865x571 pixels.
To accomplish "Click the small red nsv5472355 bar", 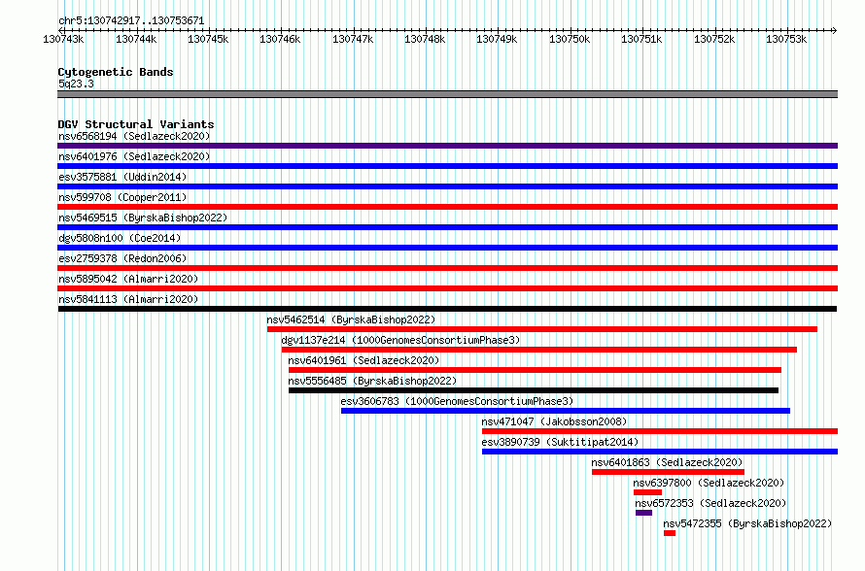I will point(670,533).
